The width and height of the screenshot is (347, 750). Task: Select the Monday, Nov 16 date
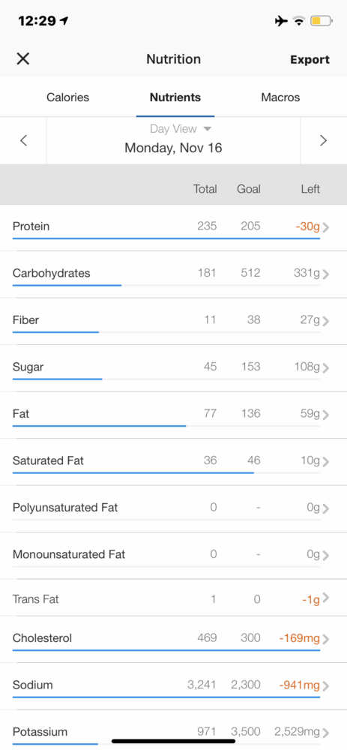174,148
